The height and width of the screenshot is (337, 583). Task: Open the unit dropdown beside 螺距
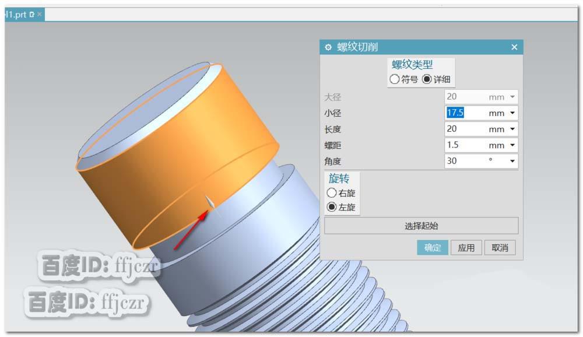tap(512, 145)
